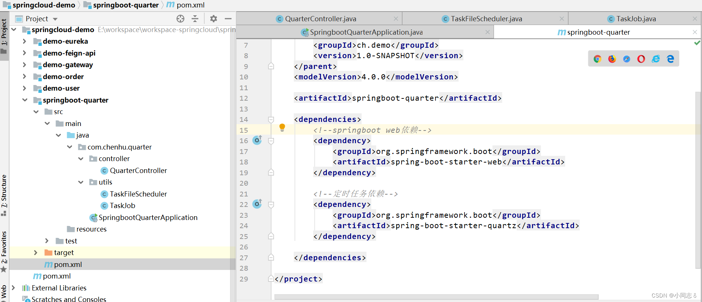Click the gutter override icon on line 16
Screen dimensions: 702x302
tap(257, 140)
